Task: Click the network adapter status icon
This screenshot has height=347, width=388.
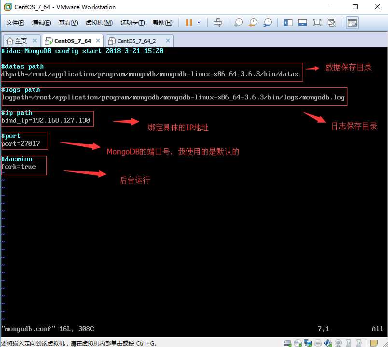Action: (x=308, y=343)
